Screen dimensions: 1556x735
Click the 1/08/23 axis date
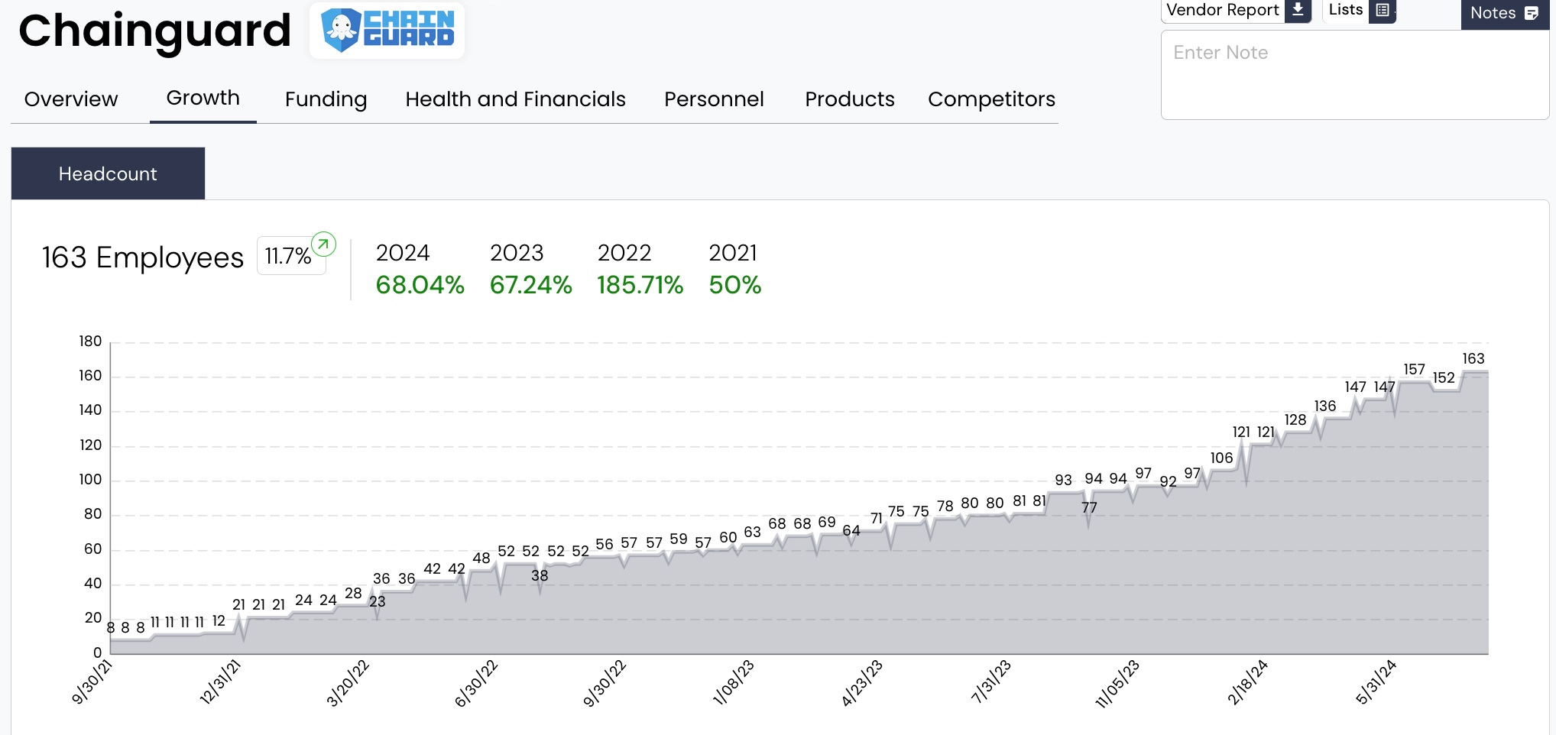[733, 682]
